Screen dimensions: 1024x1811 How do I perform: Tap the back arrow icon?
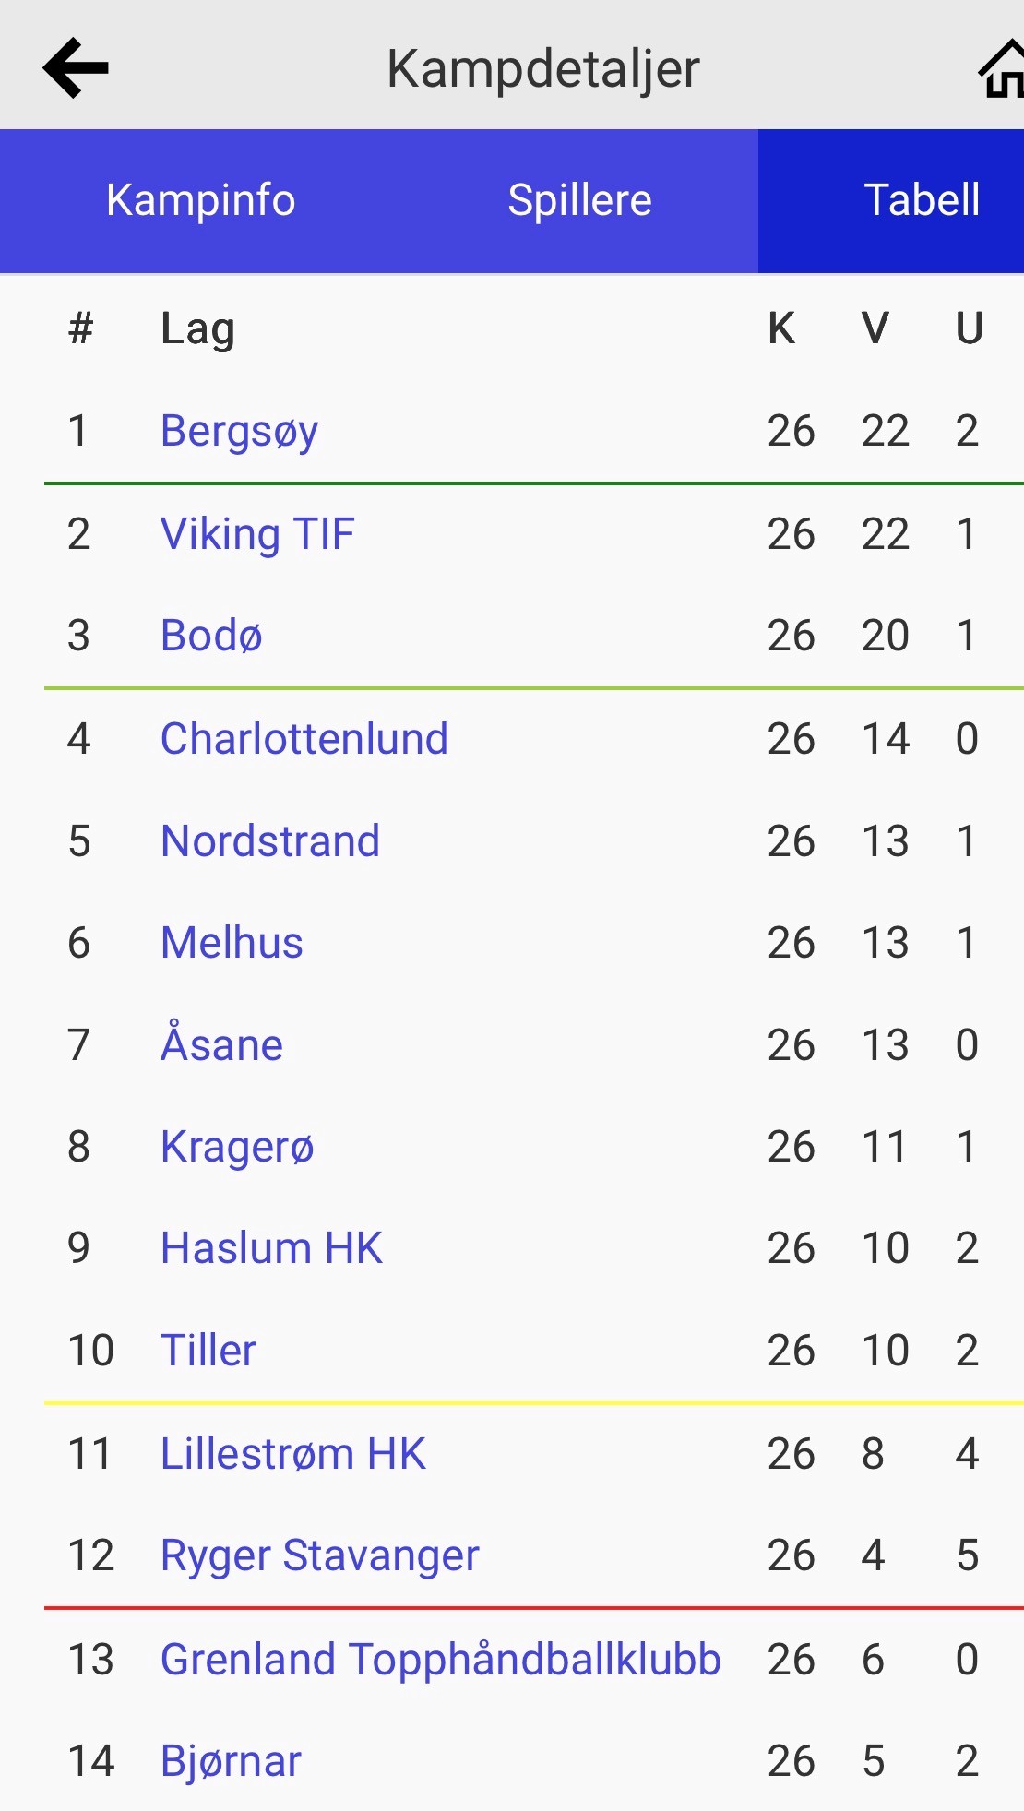tap(76, 67)
